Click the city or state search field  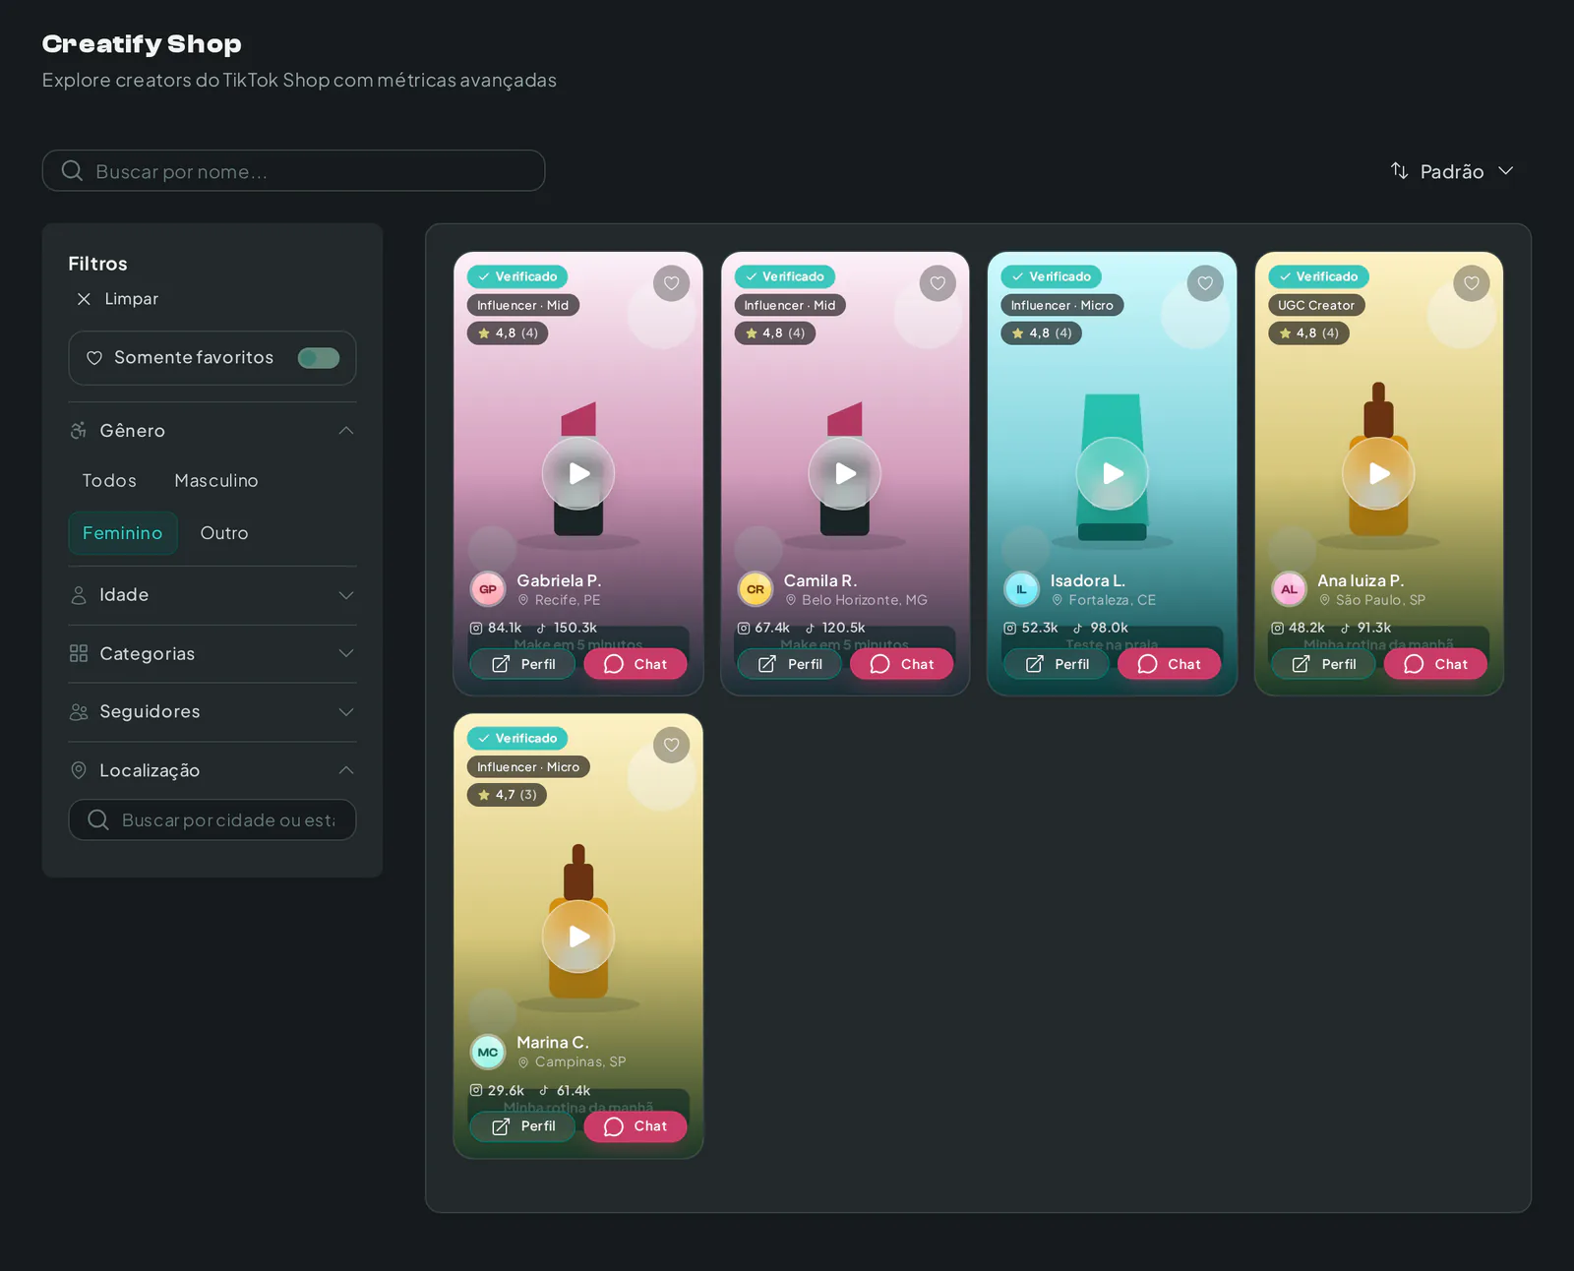(x=212, y=819)
